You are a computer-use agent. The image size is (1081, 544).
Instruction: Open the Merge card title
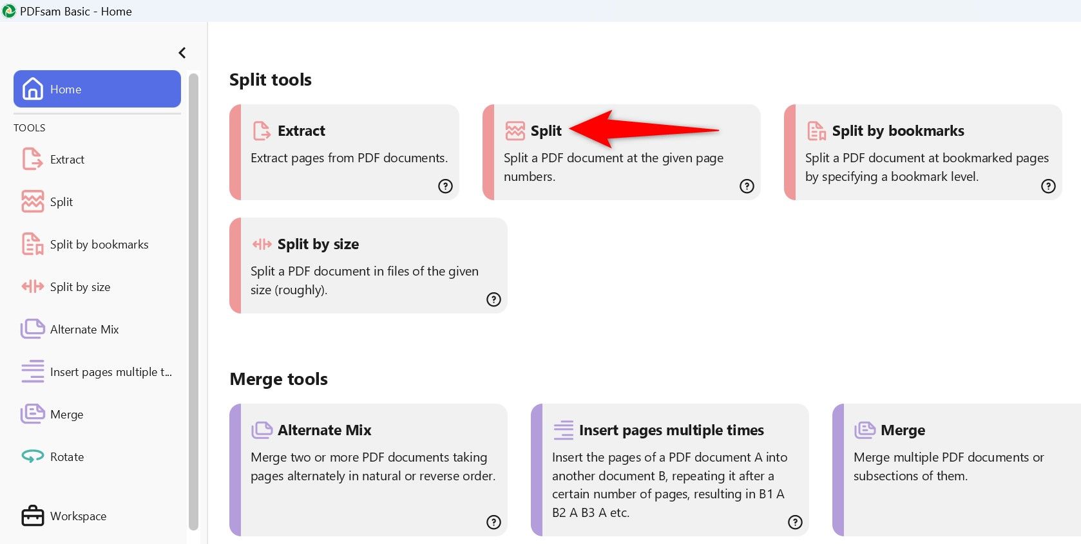[903, 430]
